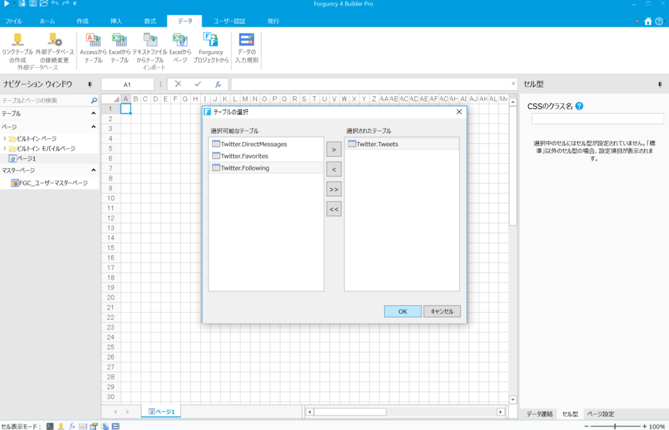Click Excelからページ import button

click(180, 48)
